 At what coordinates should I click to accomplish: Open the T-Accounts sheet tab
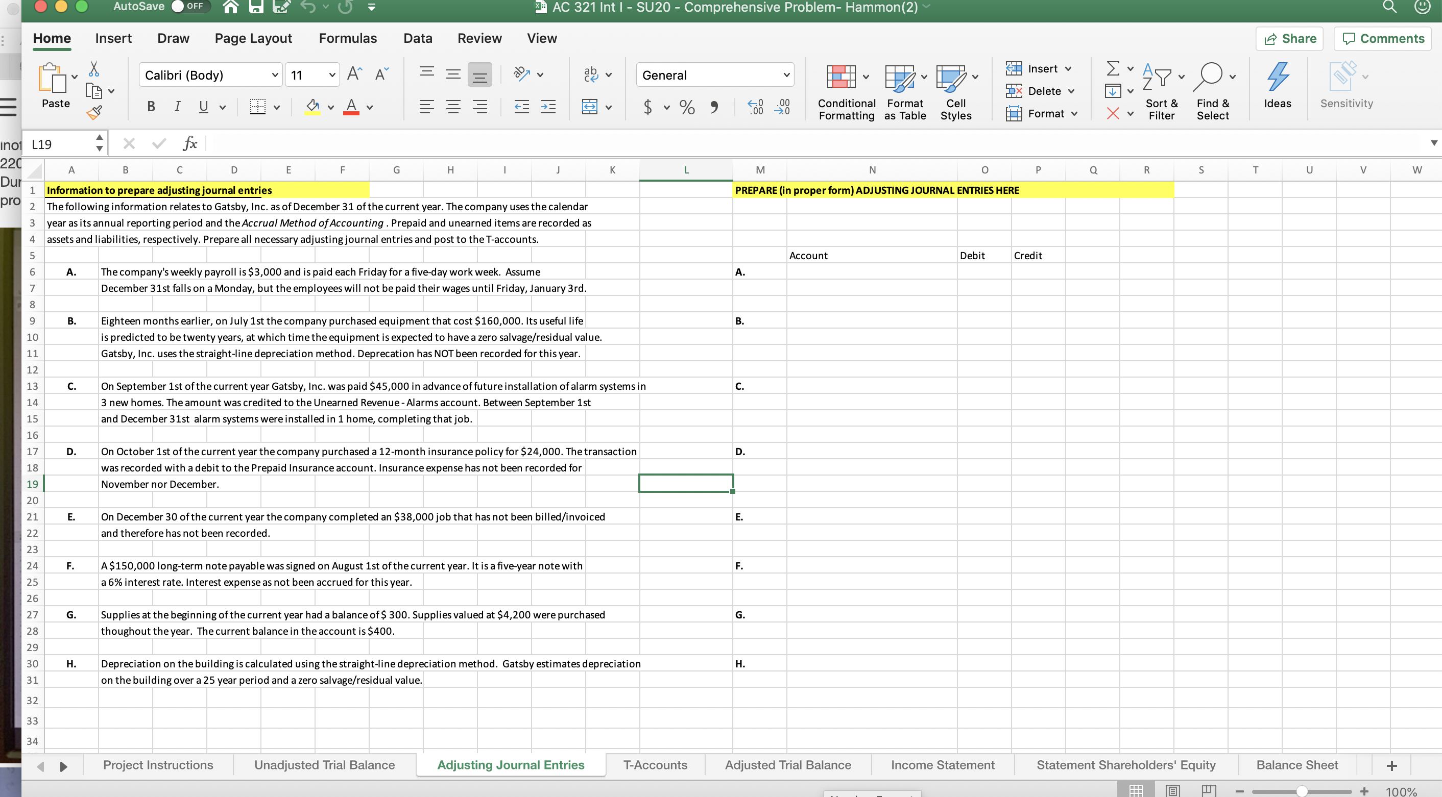coord(655,764)
